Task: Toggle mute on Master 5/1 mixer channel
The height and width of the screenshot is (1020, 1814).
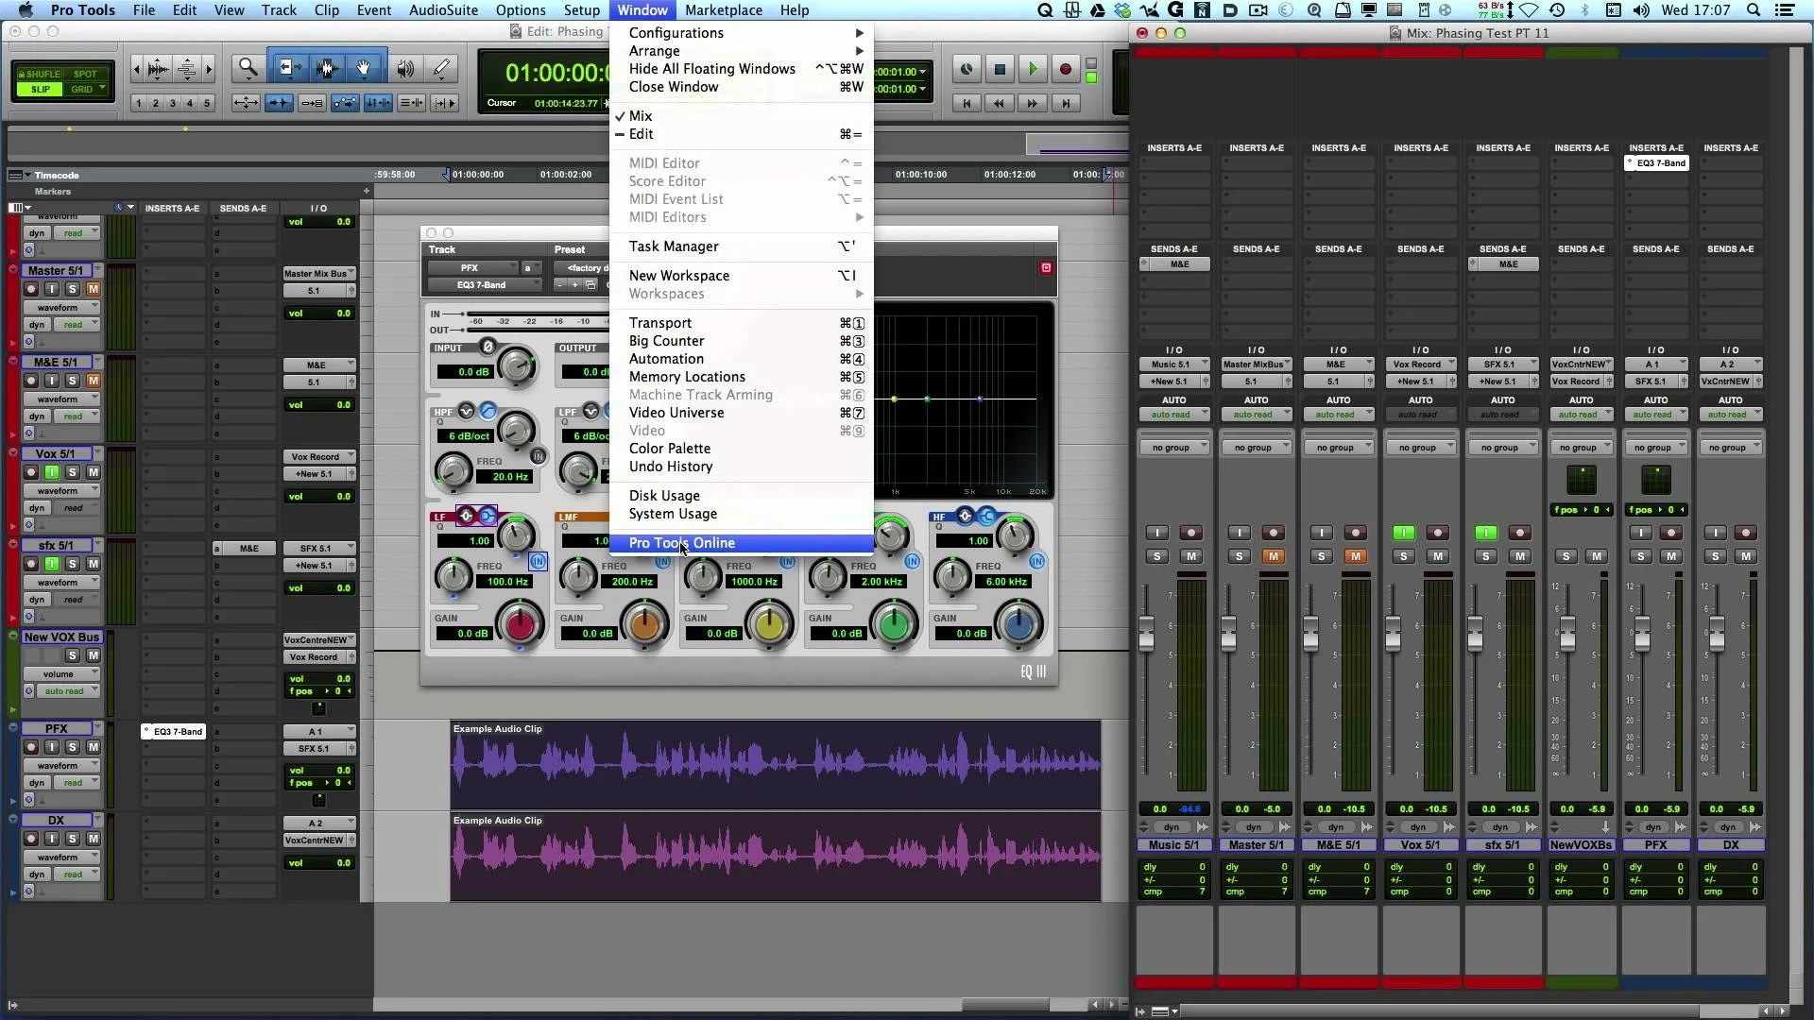Action: click(x=1273, y=556)
